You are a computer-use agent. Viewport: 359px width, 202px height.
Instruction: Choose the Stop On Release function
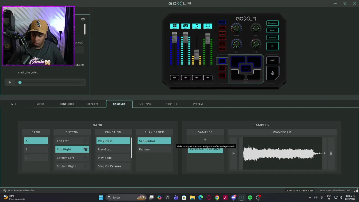pos(113,166)
